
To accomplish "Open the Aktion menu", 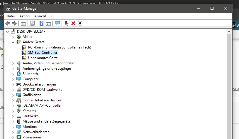I will (24, 16).
